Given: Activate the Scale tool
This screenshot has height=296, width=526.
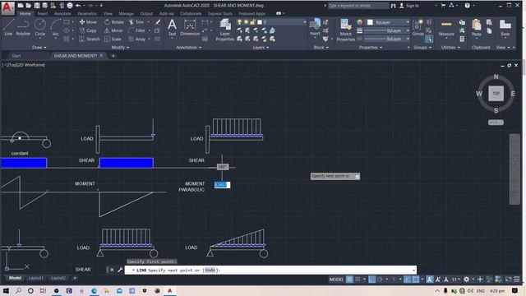Looking at the screenshot, I should point(113,39).
